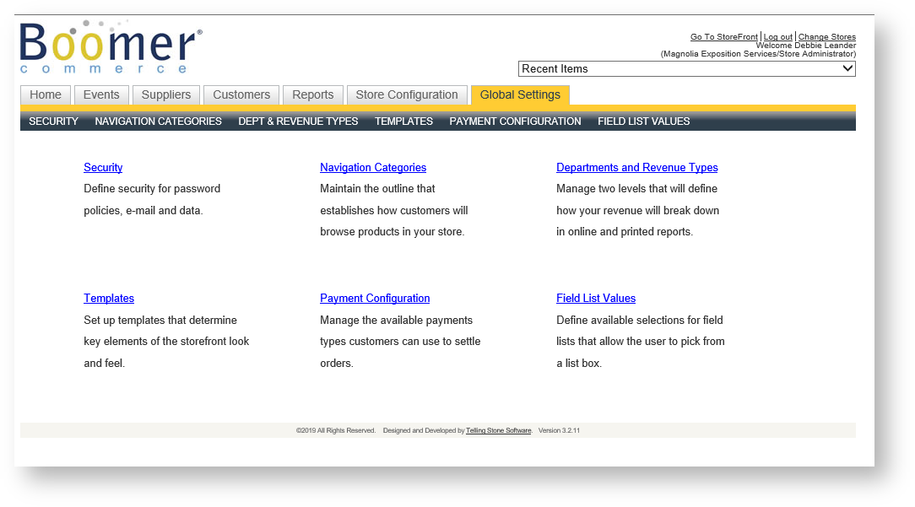This screenshot has height=507, width=915.
Task: Click the Telling Stone Software footer link
Action: click(498, 430)
